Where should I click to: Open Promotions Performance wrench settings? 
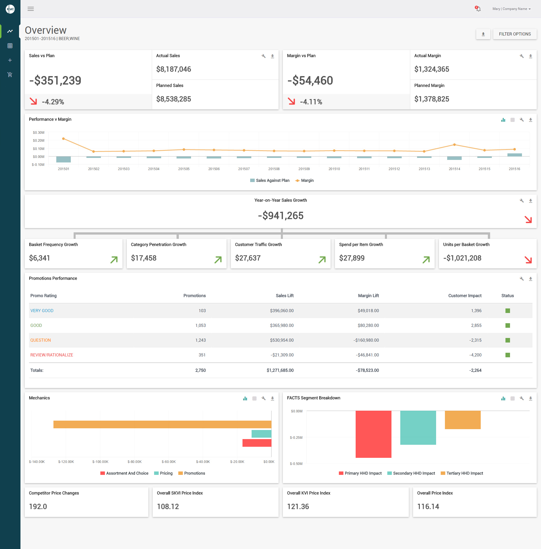(x=522, y=279)
